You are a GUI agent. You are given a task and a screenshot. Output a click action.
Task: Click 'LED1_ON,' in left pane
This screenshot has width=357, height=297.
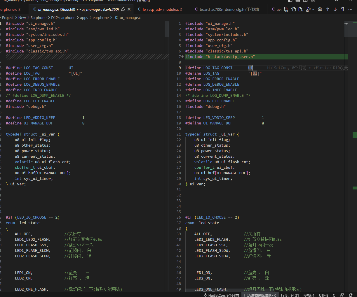(x=24, y=273)
